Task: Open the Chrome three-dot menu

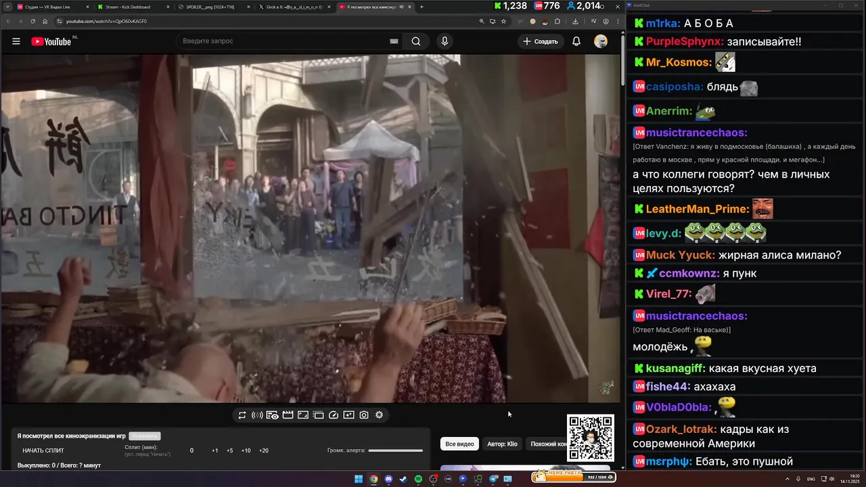Action: 617,21
